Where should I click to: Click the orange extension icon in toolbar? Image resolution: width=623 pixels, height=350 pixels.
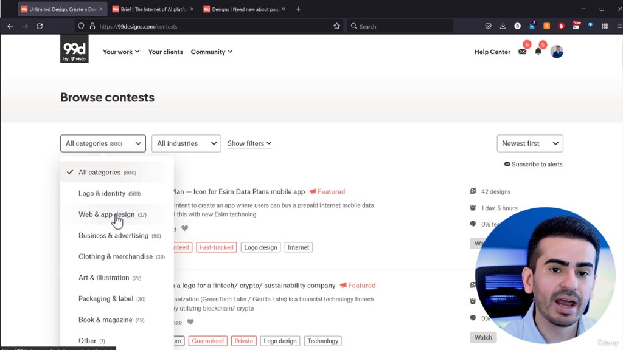547,26
